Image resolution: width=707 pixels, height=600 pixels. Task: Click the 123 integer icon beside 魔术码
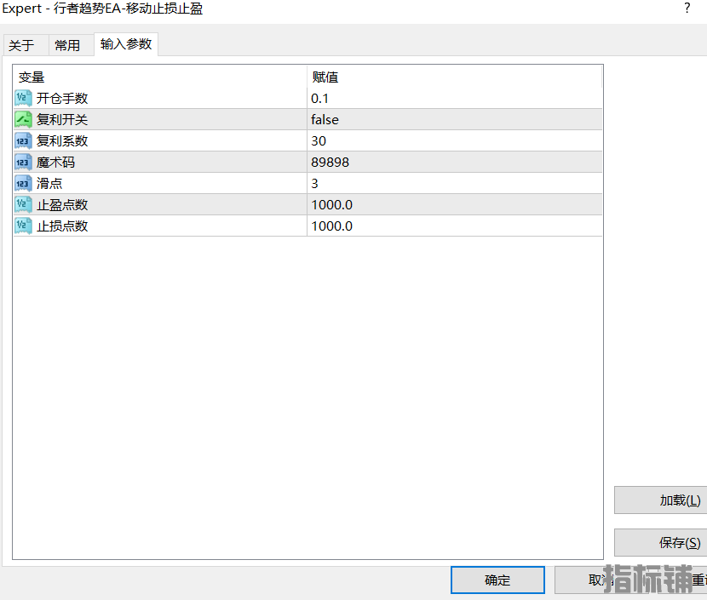23,162
